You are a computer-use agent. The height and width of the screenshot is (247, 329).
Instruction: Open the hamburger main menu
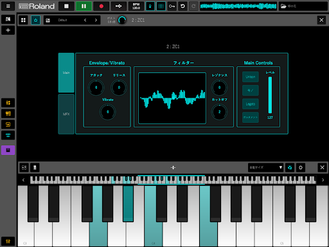click(x=8, y=6)
